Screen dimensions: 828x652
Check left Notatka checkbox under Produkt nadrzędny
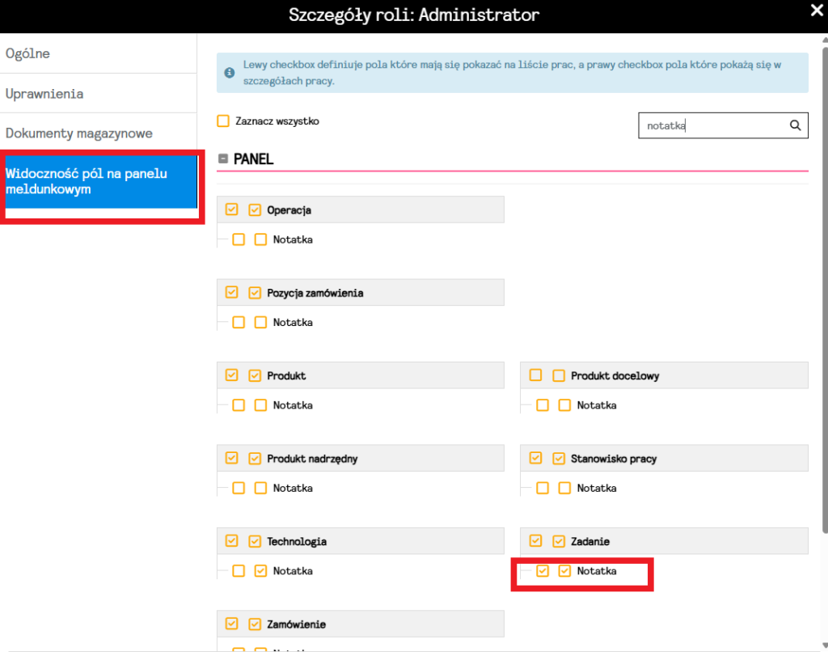point(239,488)
